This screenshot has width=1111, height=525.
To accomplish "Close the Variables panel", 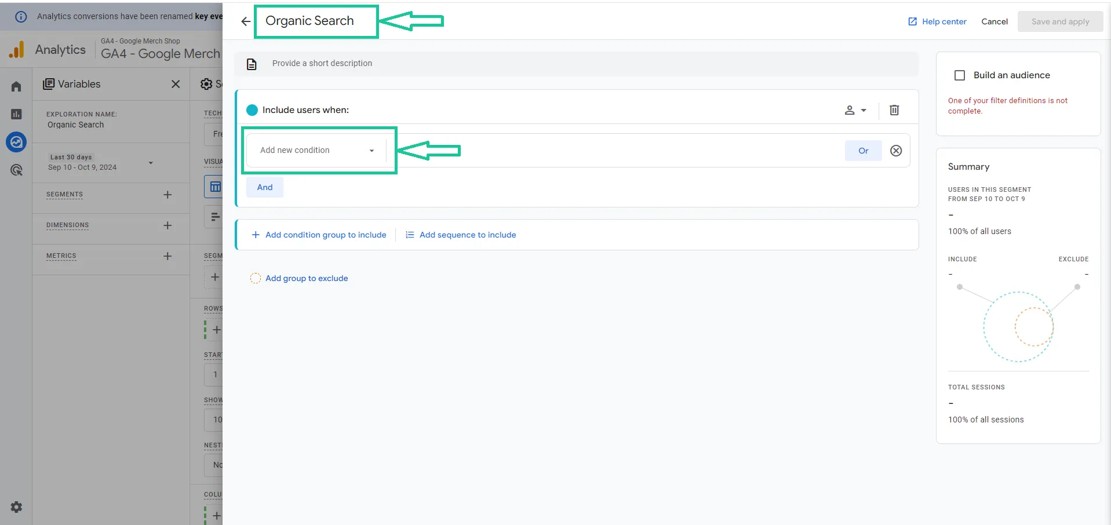I will point(176,84).
